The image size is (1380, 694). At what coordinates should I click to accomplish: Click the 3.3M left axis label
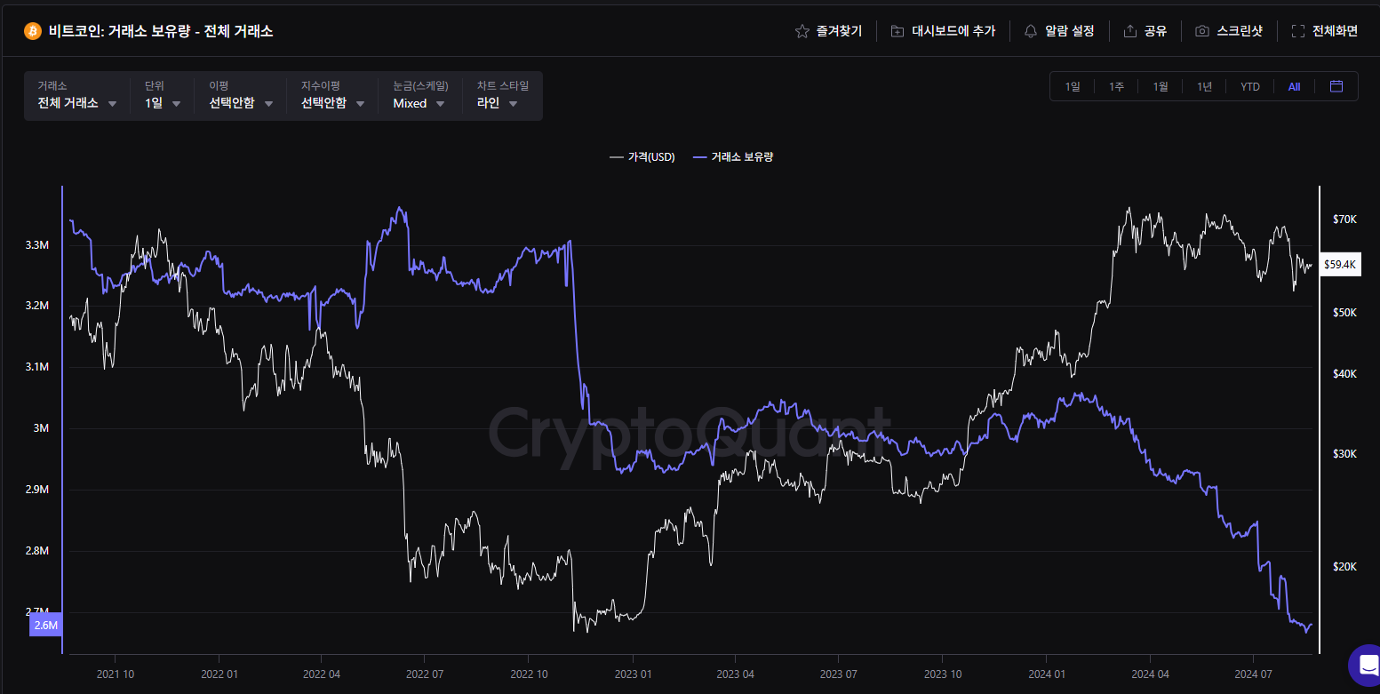[37, 244]
